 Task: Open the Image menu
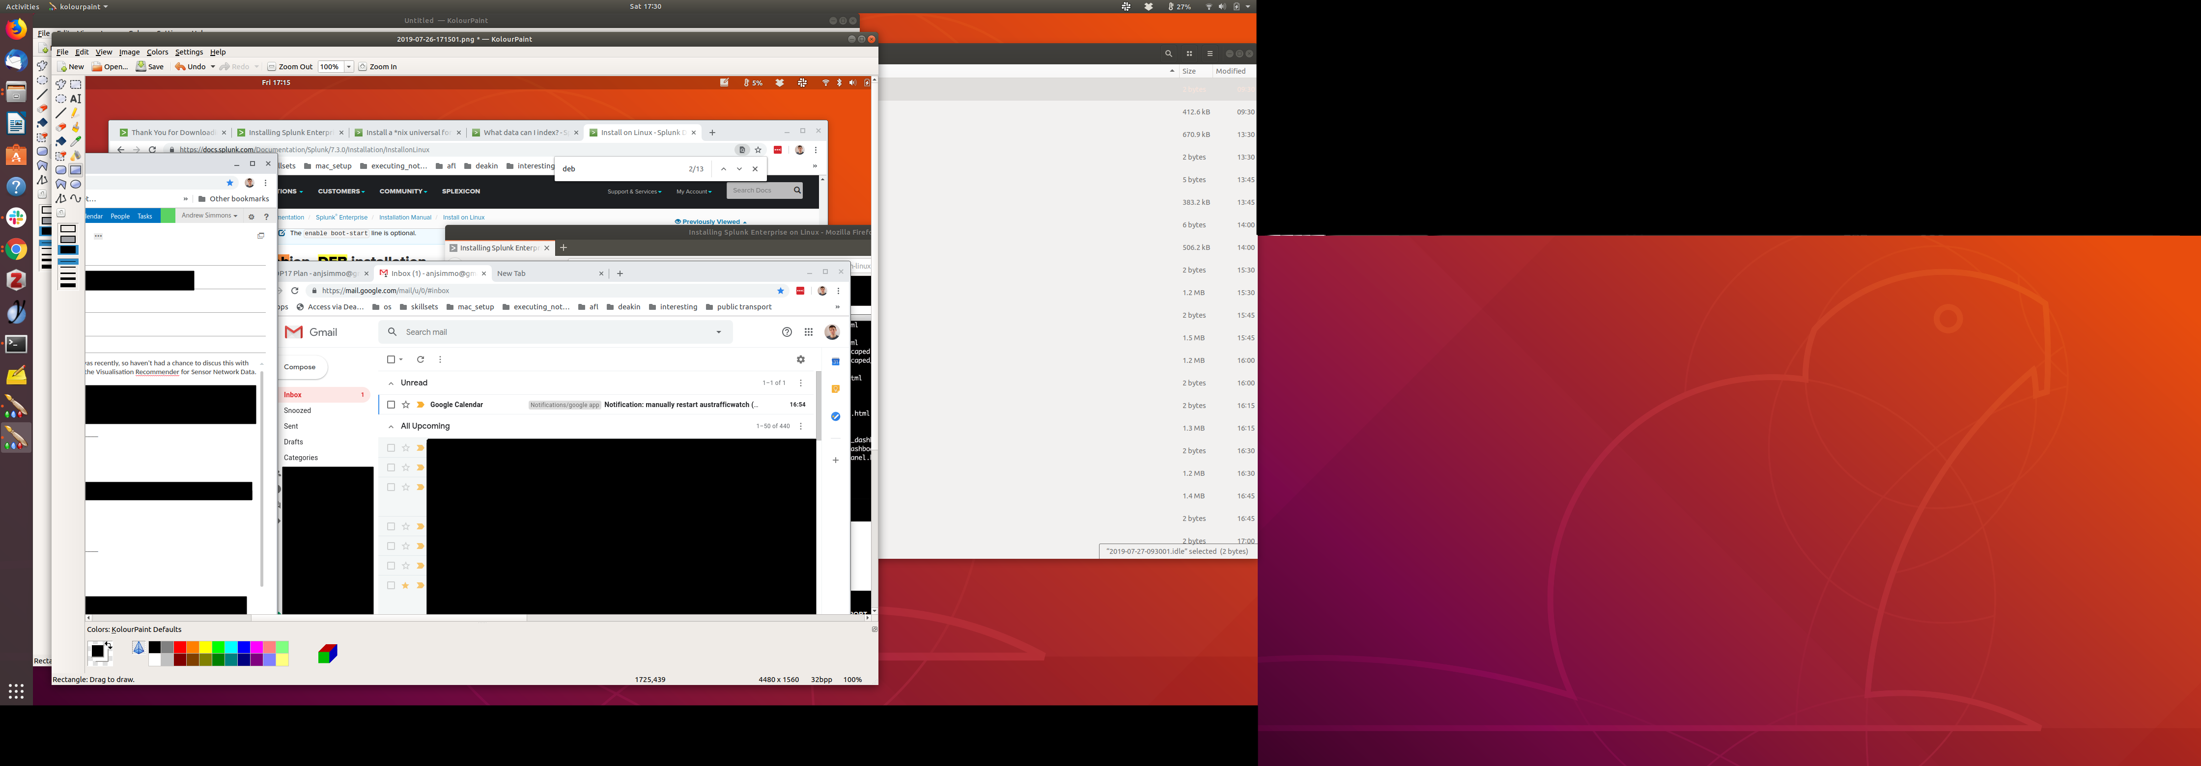129,52
